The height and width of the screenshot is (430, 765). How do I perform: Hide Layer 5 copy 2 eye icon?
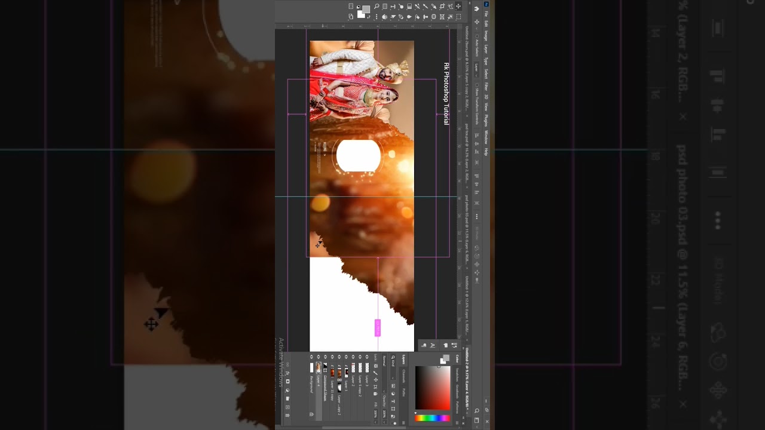tap(360, 357)
